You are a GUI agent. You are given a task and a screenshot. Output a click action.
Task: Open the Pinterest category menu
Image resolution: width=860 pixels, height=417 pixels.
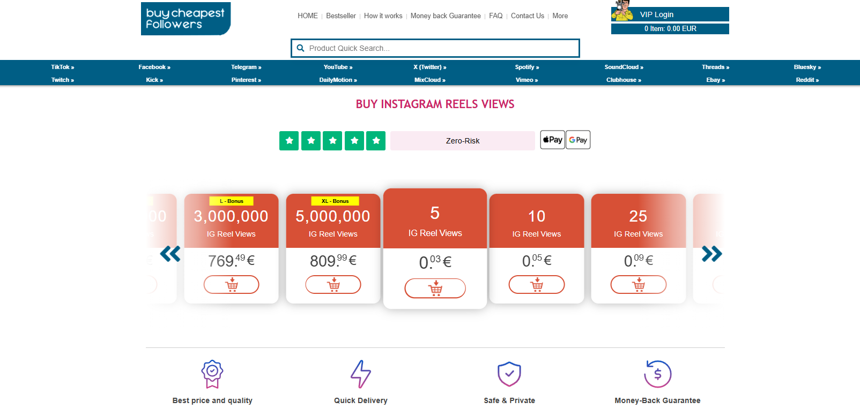click(x=246, y=80)
